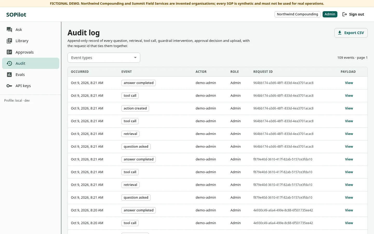The image size is (374, 234).
Task: Click the Library documents icon
Action: pos(9,41)
